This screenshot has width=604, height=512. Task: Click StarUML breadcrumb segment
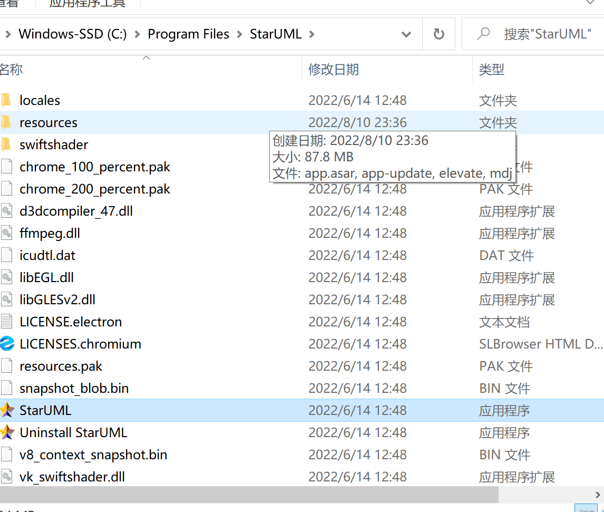click(x=276, y=34)
